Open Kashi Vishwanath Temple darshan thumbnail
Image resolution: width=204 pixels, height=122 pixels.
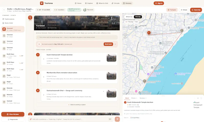click(x=111, y=58)
